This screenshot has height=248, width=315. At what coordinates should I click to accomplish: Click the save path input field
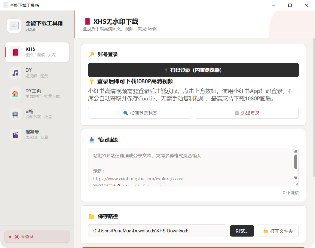(157, 231)
